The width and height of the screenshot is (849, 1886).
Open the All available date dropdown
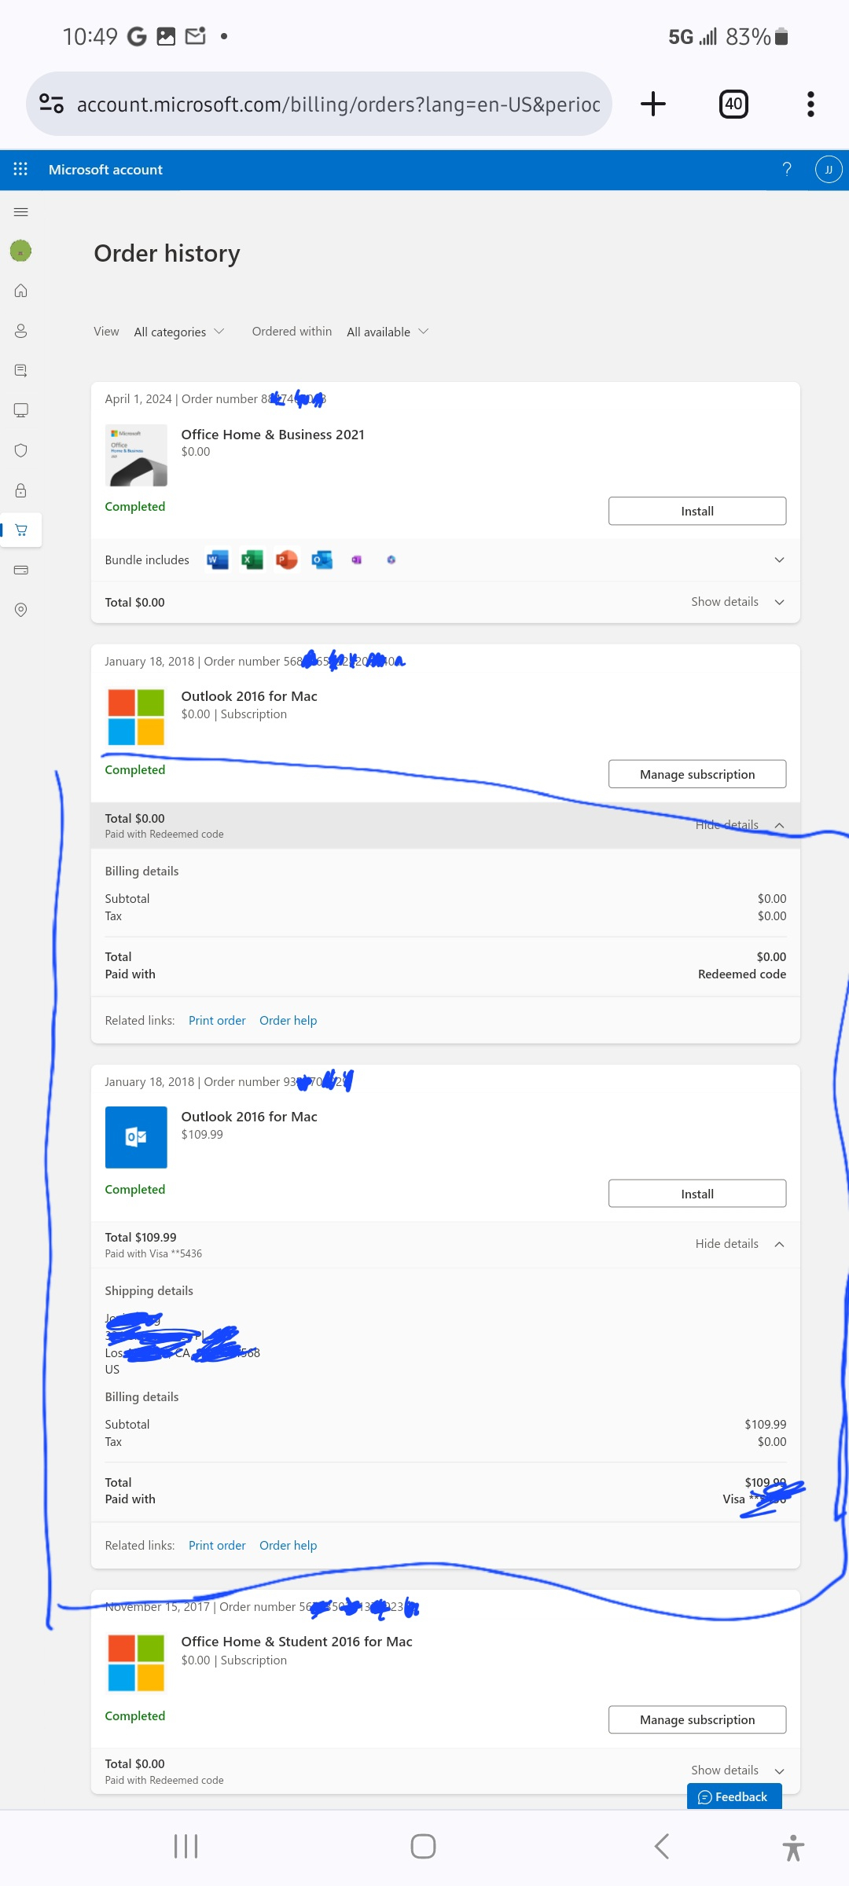(x=388, y=332)
